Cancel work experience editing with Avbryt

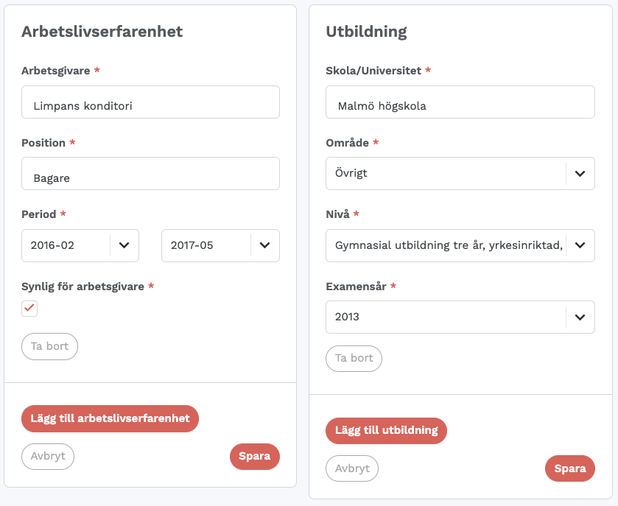[48, 457]
